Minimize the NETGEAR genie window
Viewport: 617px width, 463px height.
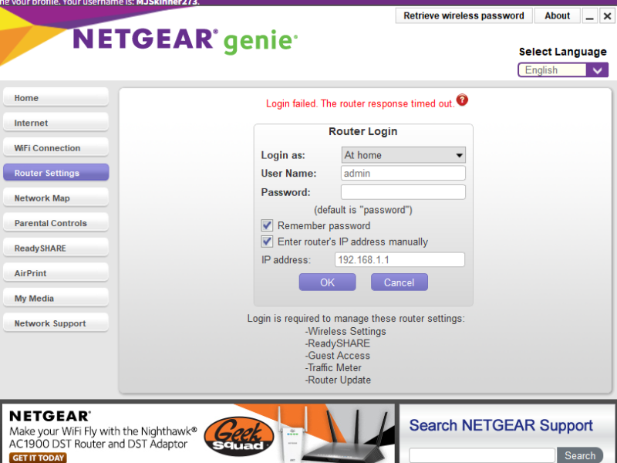tap(589, 16)
